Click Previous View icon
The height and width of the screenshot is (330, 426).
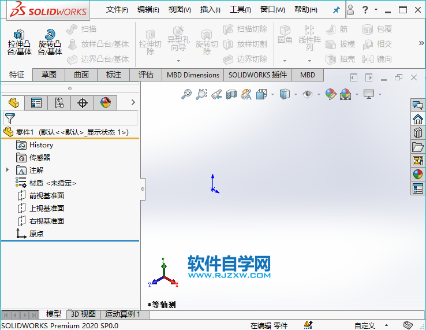(216, 94)
